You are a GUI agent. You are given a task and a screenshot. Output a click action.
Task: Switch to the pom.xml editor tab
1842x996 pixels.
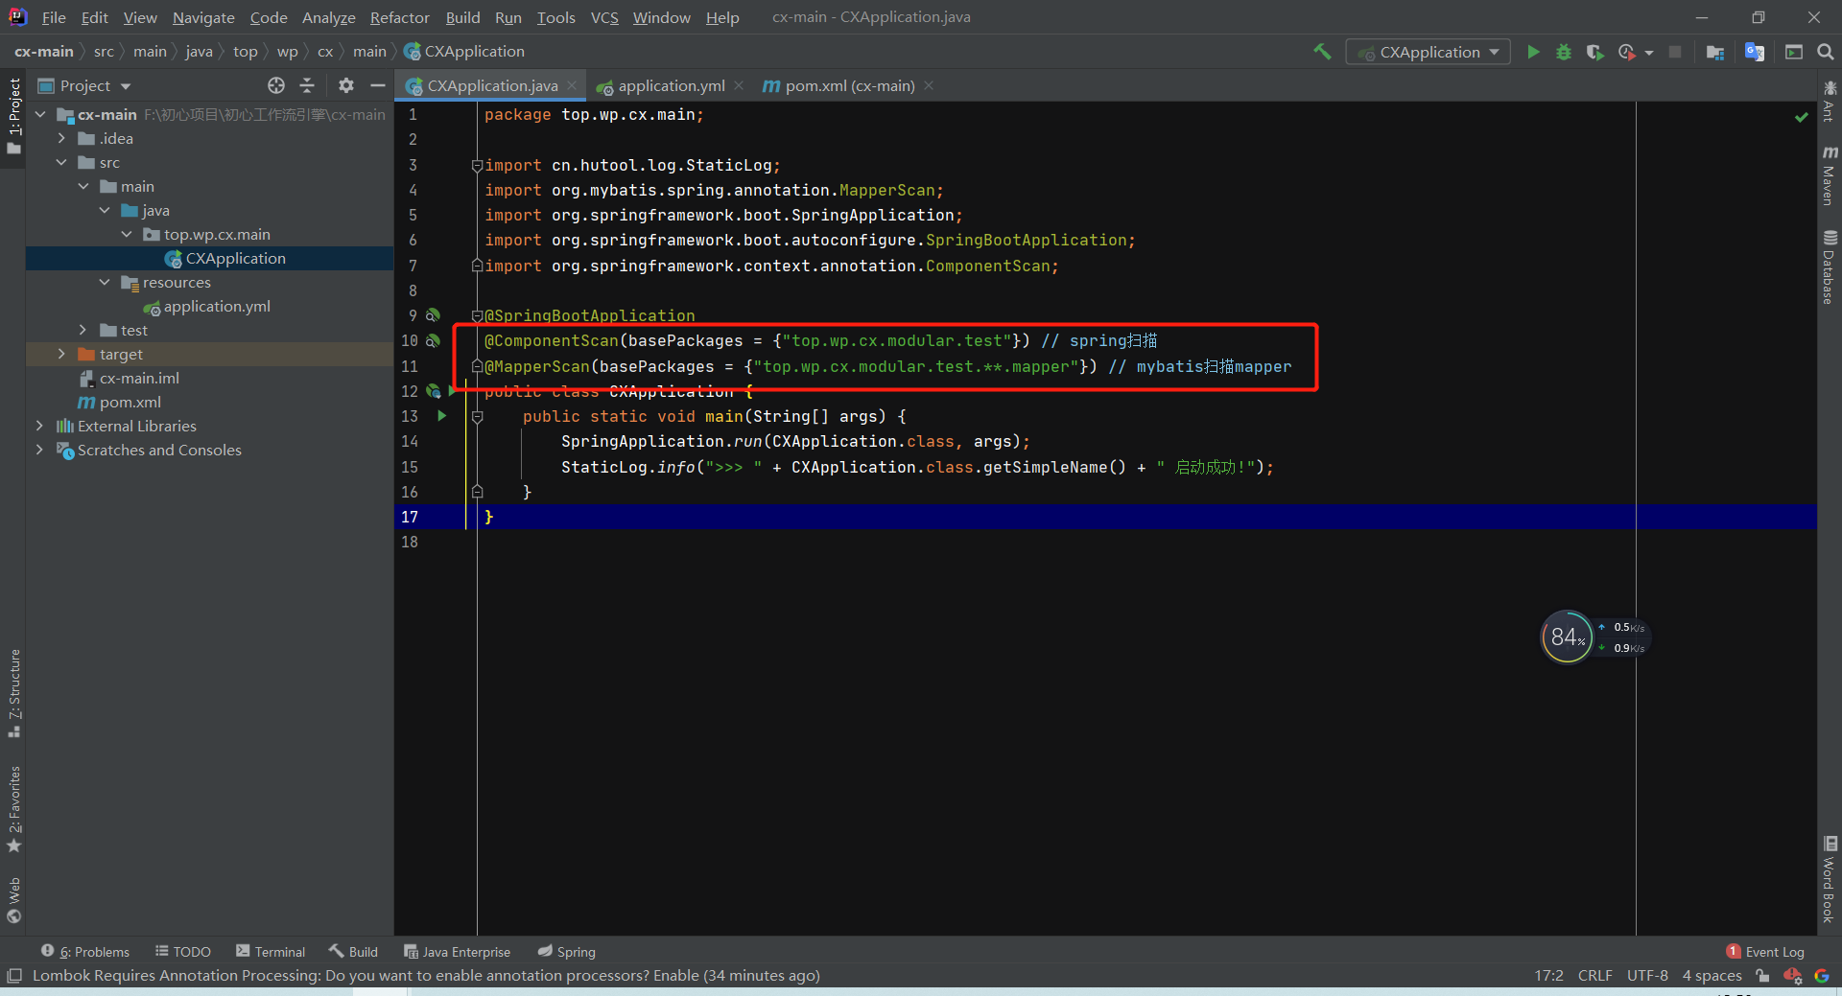tap(847, 85)
